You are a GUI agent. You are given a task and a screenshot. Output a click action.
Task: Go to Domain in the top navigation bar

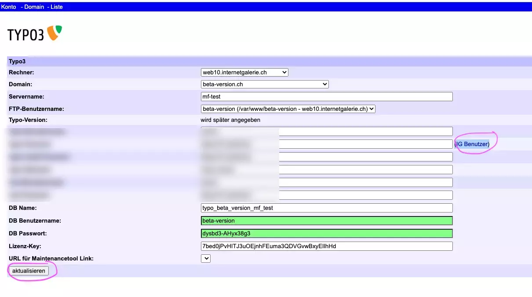[x=34, y=7]
